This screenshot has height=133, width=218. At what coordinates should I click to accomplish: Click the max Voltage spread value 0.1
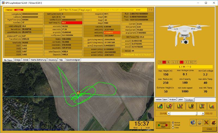point(185,74)
